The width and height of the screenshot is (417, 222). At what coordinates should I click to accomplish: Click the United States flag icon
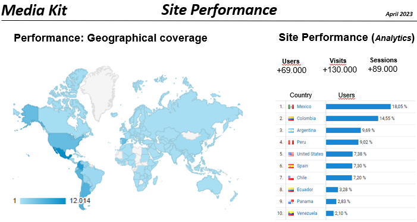click(x=291, y=154)
